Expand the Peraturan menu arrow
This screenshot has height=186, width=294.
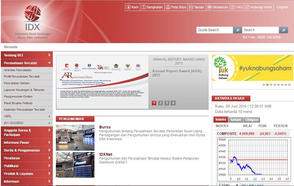click(49, 158)
